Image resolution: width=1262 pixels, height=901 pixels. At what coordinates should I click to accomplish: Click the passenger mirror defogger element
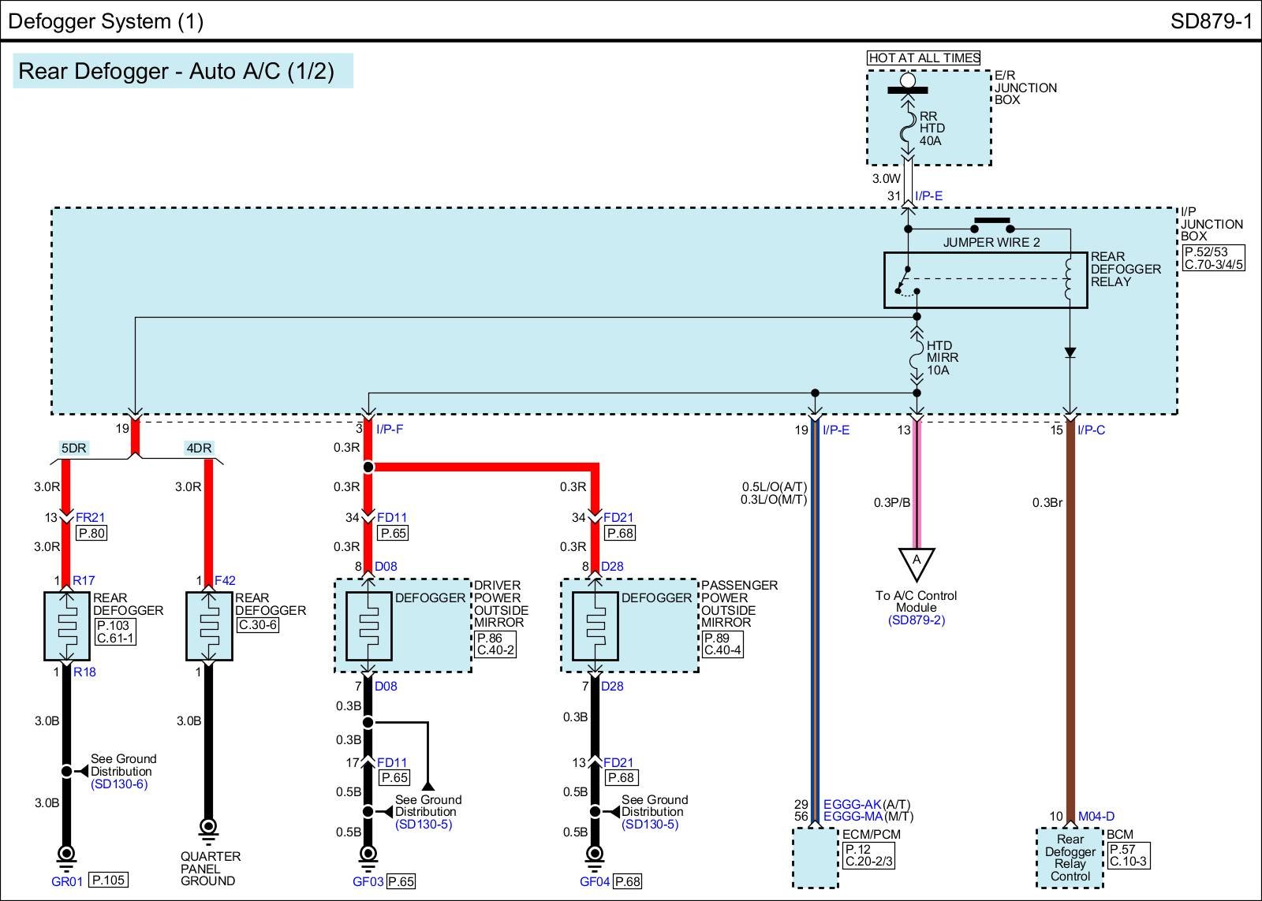click(x=595, y=627)
